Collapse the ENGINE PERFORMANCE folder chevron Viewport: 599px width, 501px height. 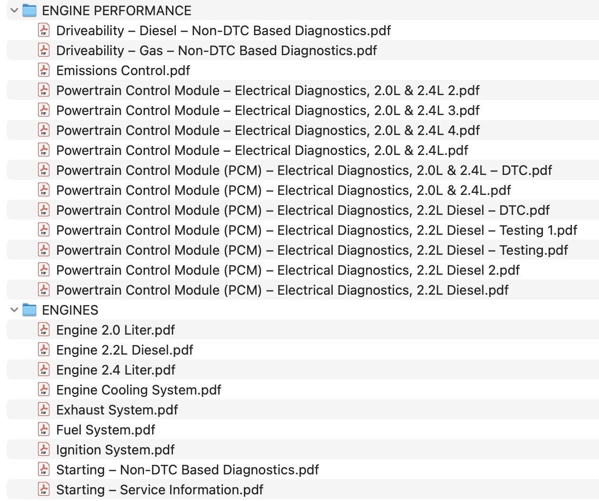(14, 10)
